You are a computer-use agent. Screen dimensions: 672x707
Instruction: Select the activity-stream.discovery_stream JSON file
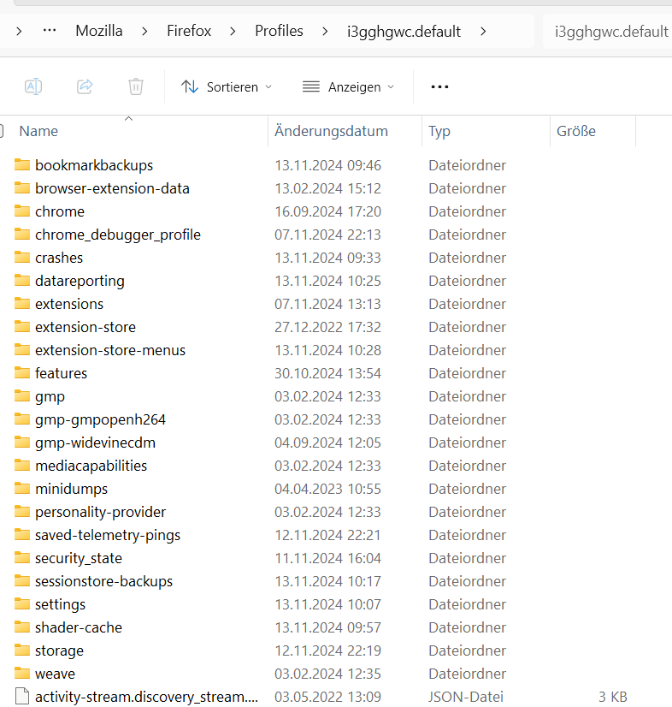click(x=146, y=697)
